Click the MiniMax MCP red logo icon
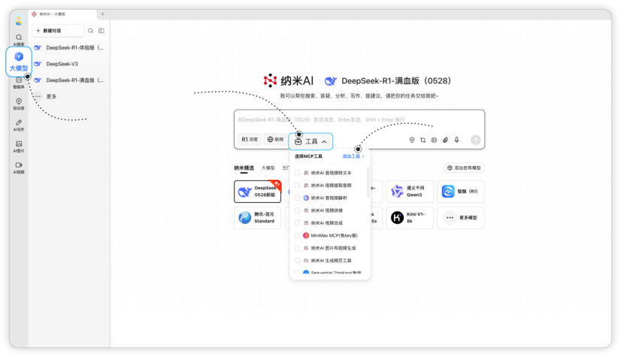 coord(306,235)
